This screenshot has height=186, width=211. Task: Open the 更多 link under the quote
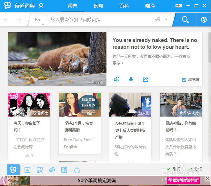[118, 63]
